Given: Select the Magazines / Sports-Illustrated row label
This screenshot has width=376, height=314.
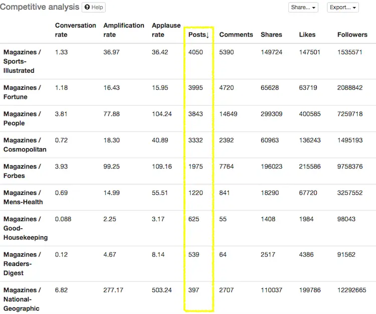Looking at the screenshot, I should [22, 61].
